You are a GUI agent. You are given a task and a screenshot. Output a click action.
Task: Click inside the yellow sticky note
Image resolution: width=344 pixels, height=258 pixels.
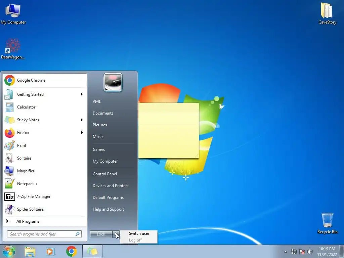pyautogui.click(x=169, y=131)
